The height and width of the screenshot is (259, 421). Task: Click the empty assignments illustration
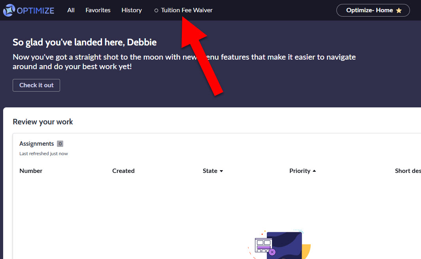tap(279, 245)
